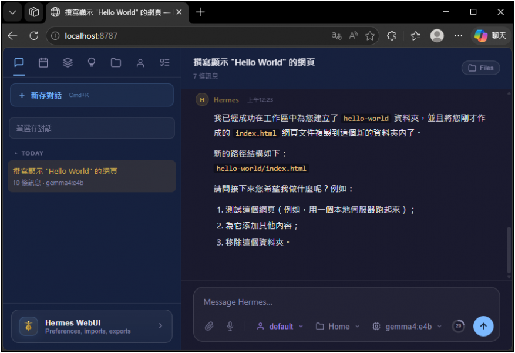The width and height of the screenshot is (515, 353).
Task: Click the 新存對話 new conversation button
Action: coord(92,95)
